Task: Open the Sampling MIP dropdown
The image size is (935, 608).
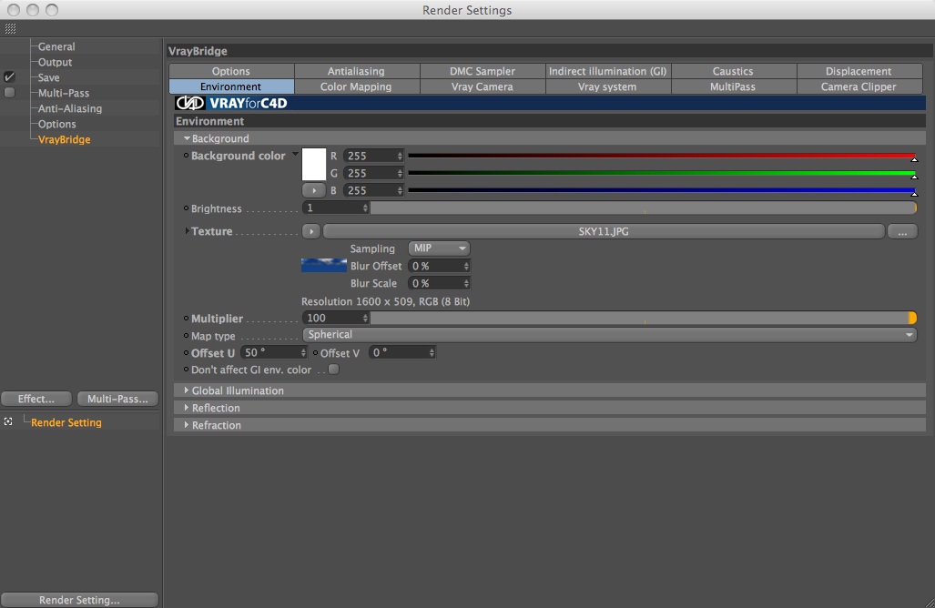Action: 439,248
